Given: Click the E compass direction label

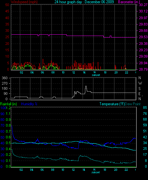Looking at the screenshot, I should (139, 94).
